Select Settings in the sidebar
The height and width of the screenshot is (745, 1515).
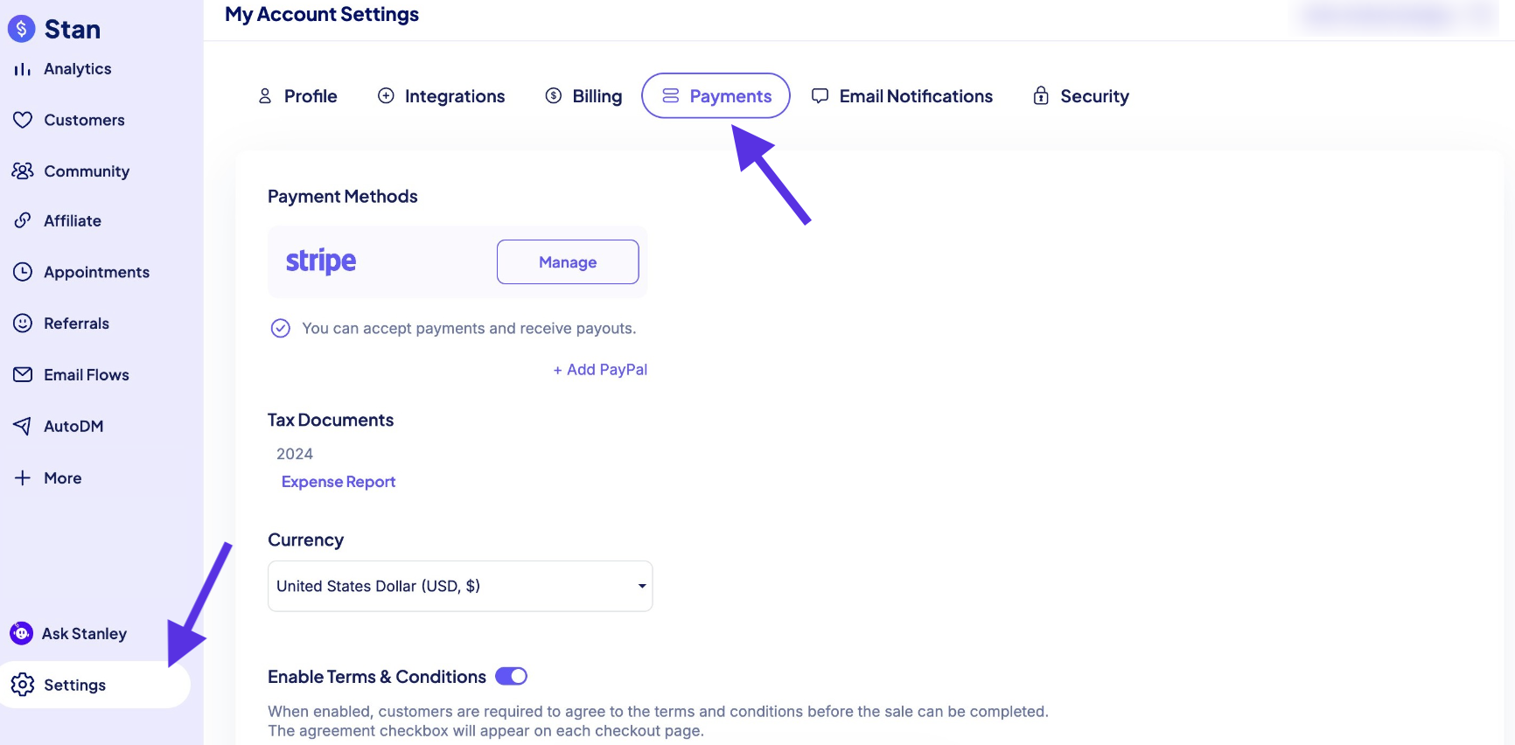click(94, 685)
